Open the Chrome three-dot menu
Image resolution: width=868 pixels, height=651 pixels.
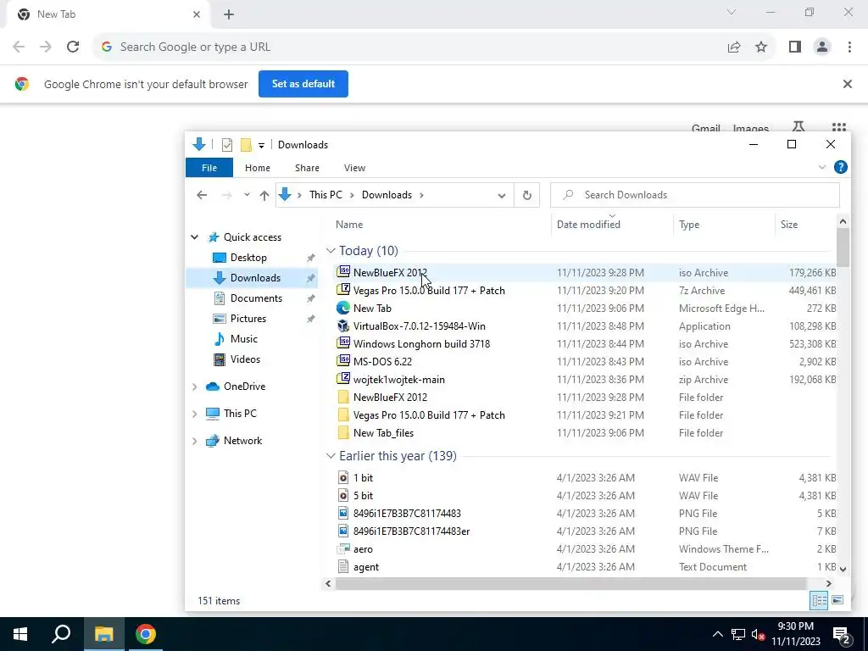849,47
